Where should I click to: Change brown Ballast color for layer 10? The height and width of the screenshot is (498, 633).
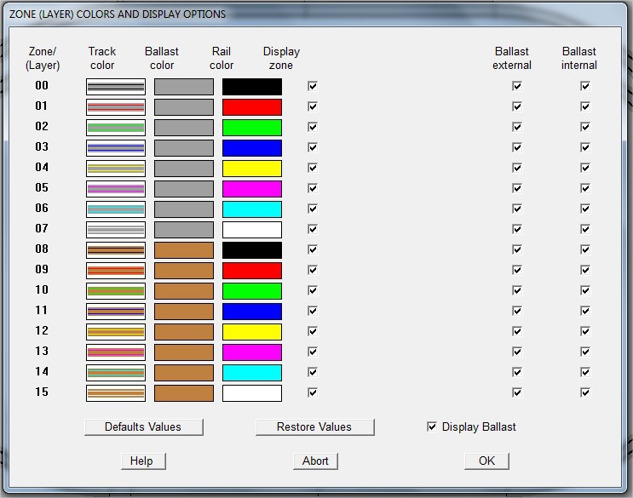point(184,291)
